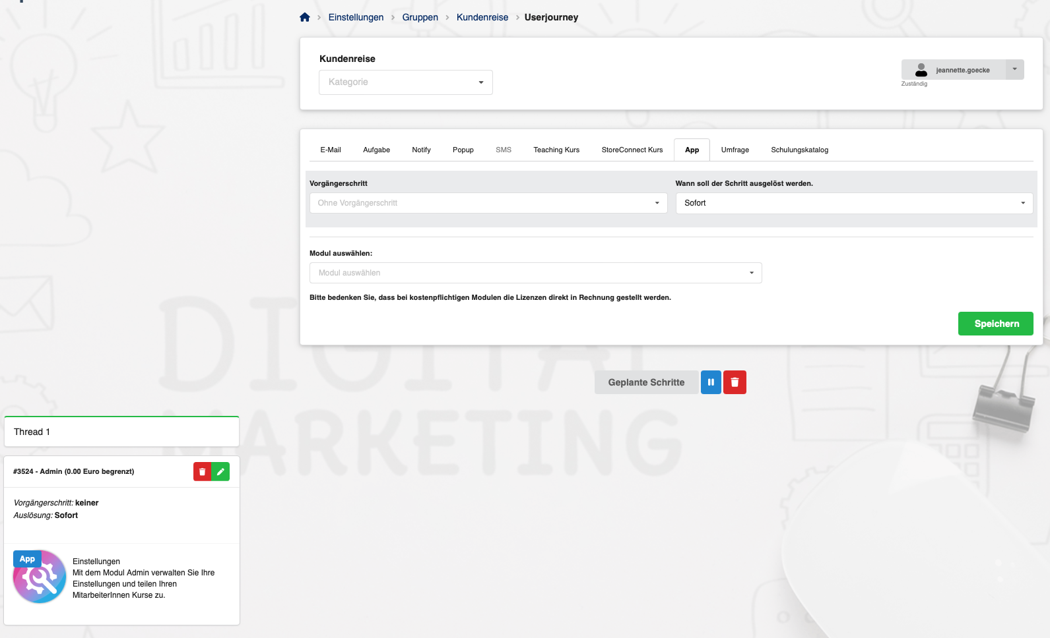Open the Kundenreise breadcrumb link

(482, 17)
